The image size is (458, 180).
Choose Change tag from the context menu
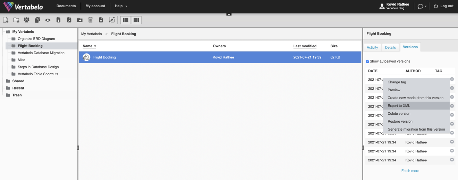click(x=416, y=82)
